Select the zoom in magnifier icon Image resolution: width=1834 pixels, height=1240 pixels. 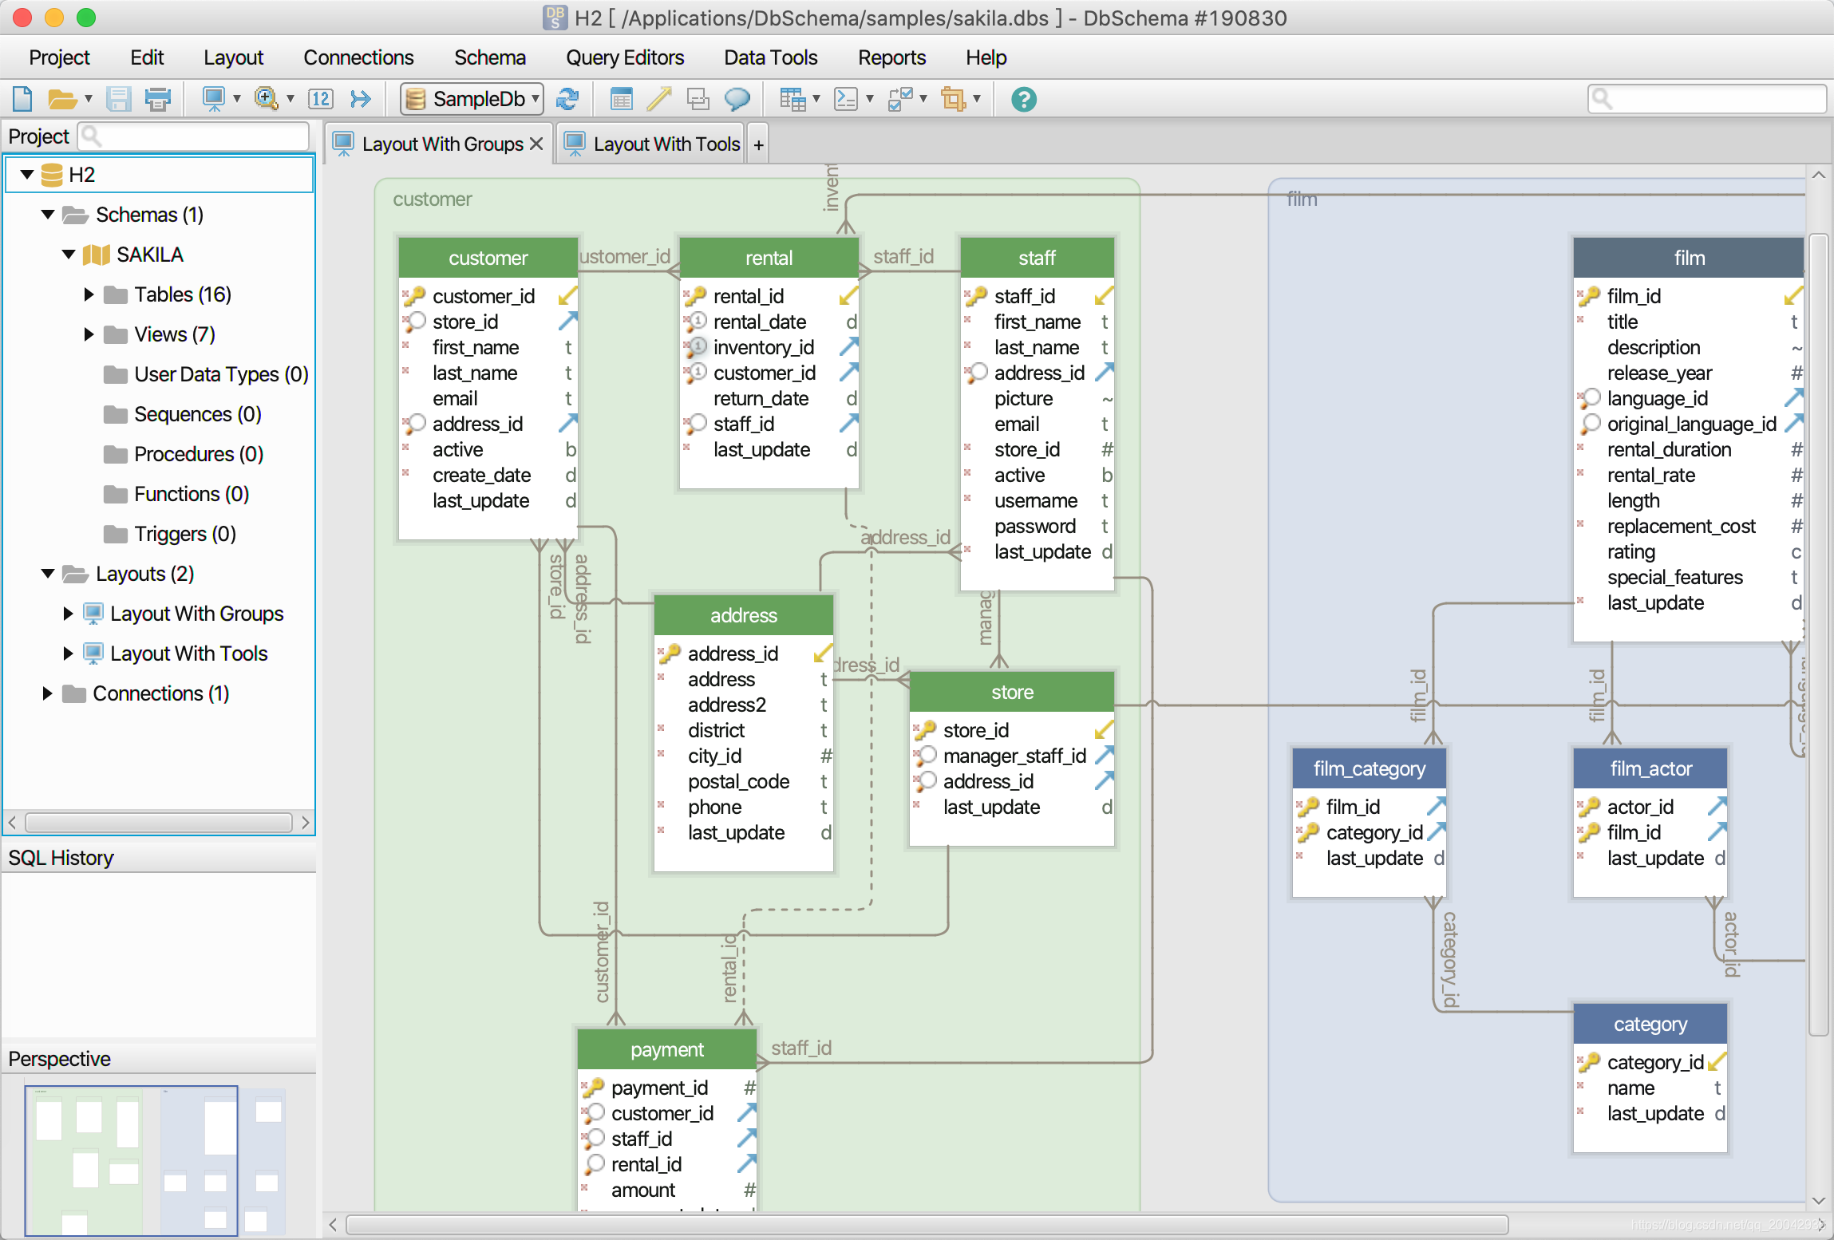click(267, 98)
